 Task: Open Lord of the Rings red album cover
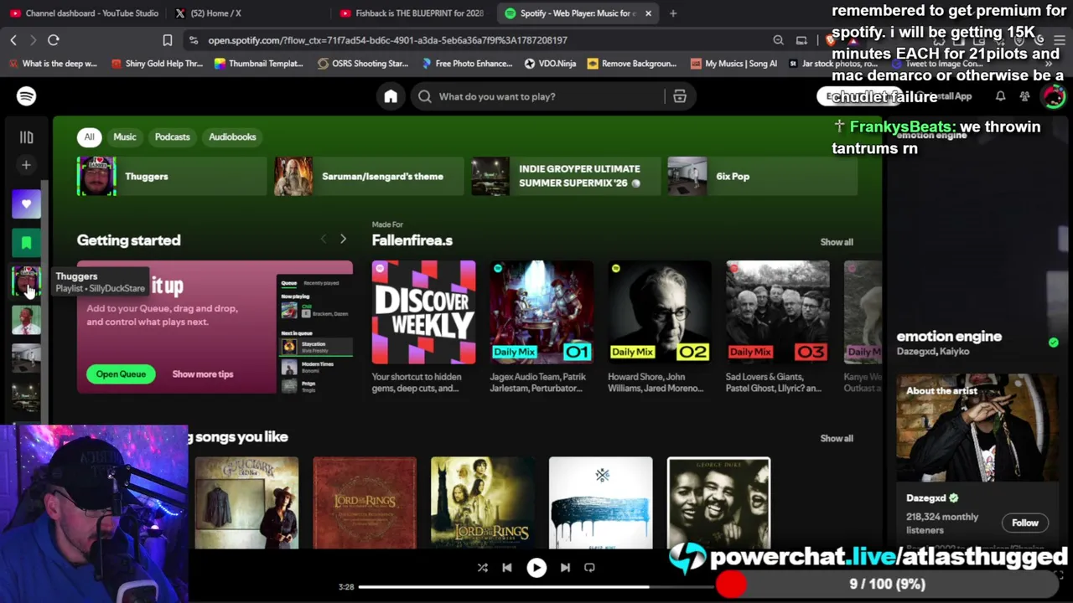365,502
